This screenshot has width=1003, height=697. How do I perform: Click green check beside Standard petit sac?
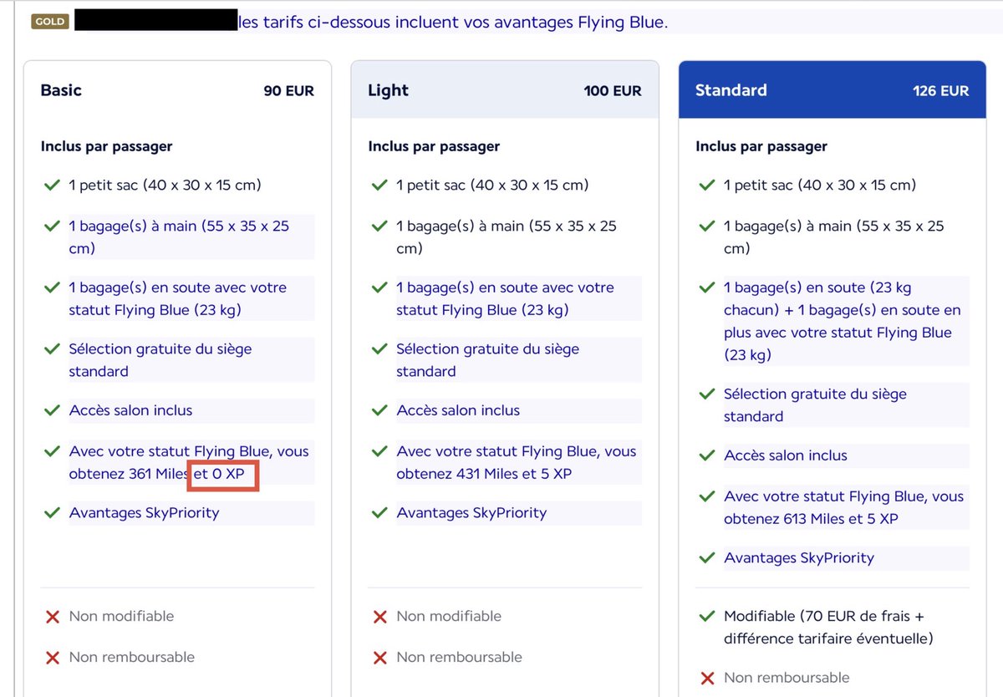pos(707,186)
